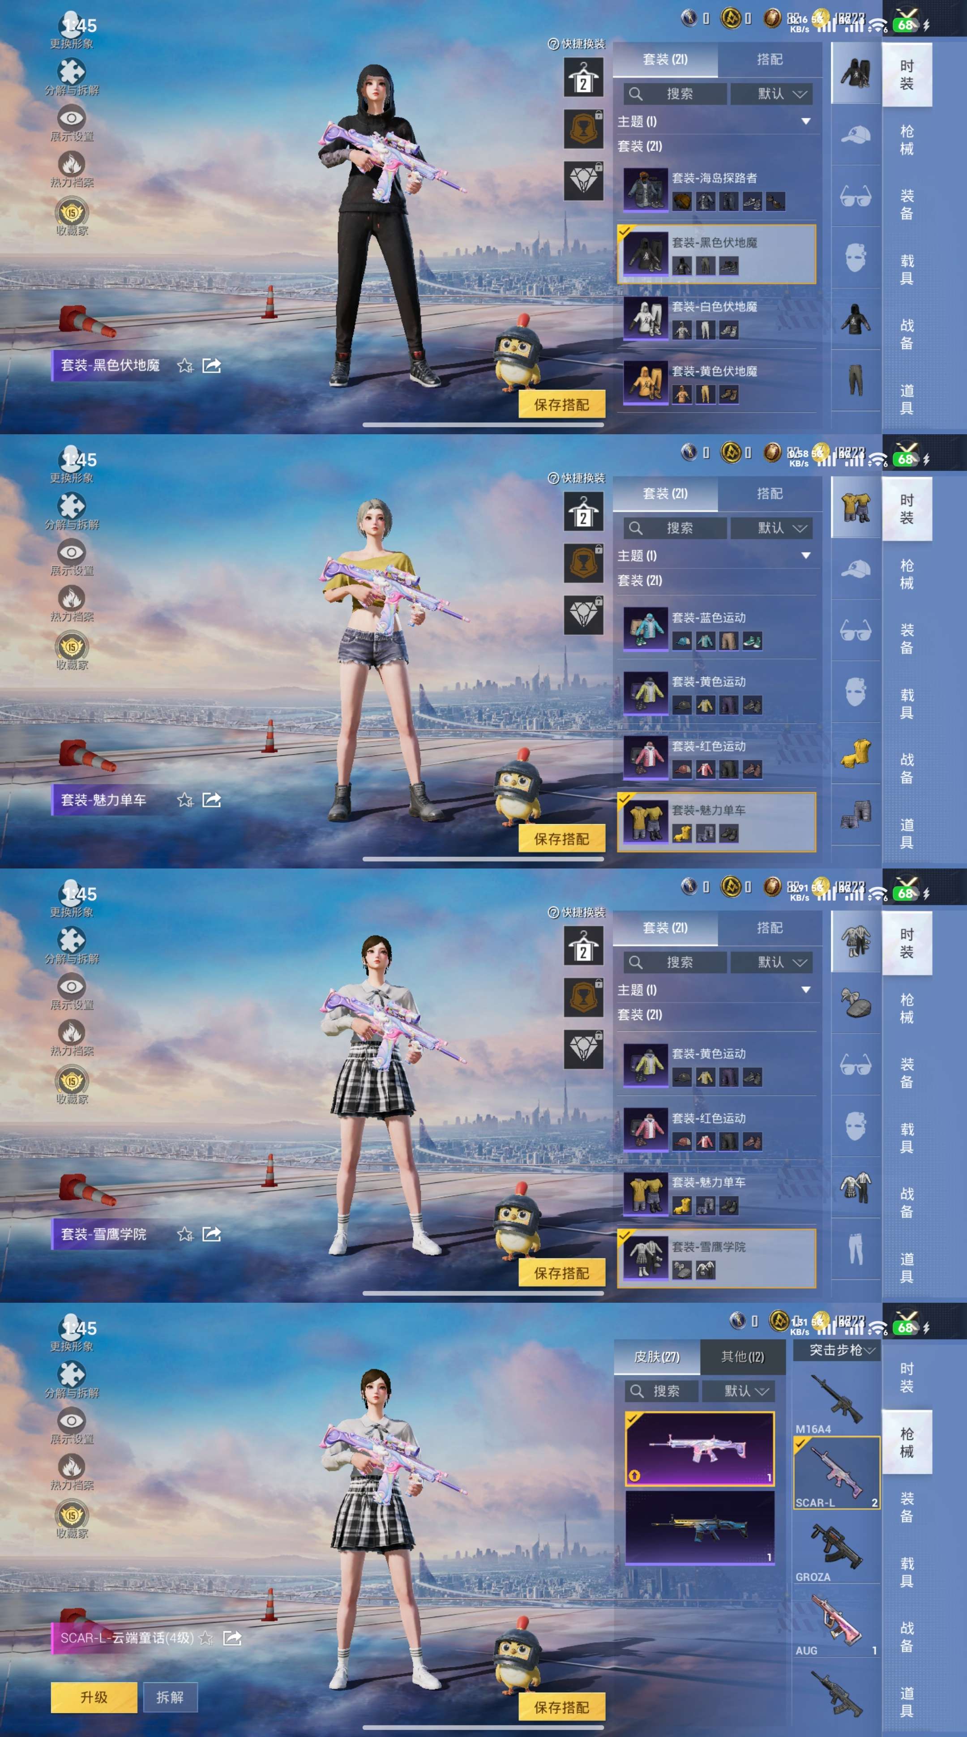
Task: Choose the grey beret hat slot in category column
Action: [x=855, y=1003]
